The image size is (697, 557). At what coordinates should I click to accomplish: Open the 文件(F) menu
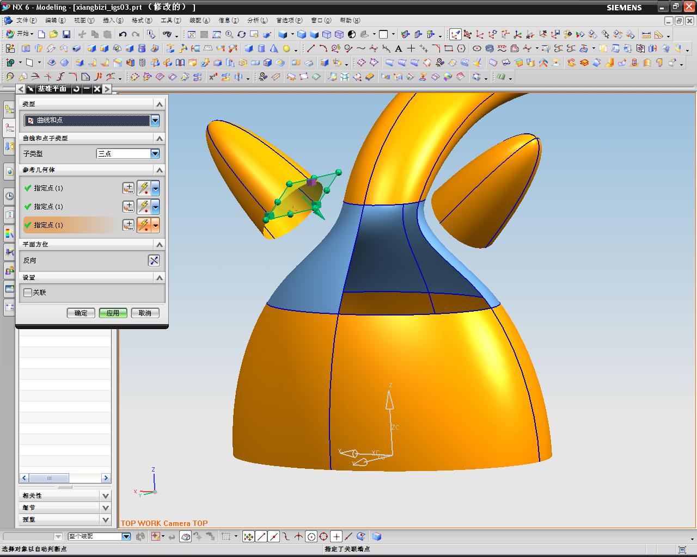[x=26, y=20]
